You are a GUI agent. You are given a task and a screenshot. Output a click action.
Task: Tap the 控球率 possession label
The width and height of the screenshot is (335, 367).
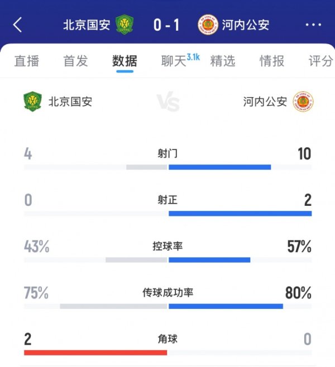(x=167, y=246)
